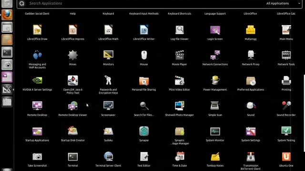Open Preferred Applications
305x171 pixels.
251,81
